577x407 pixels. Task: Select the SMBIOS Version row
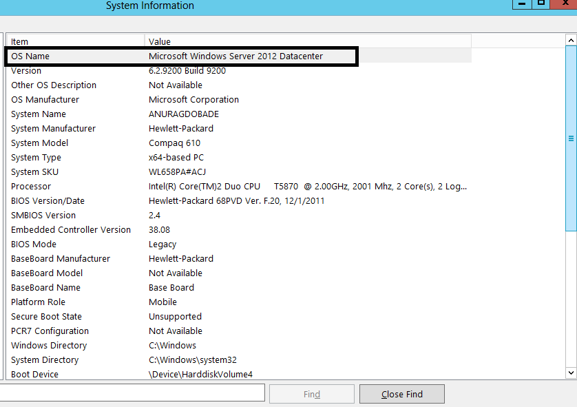(239, 216)
